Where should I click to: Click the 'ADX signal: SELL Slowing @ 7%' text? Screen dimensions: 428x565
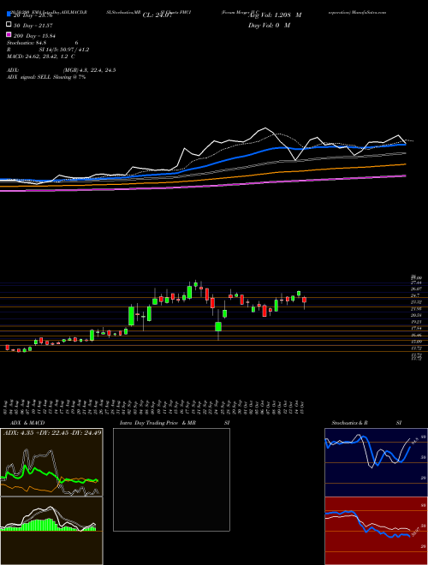[x=46, y=77]
